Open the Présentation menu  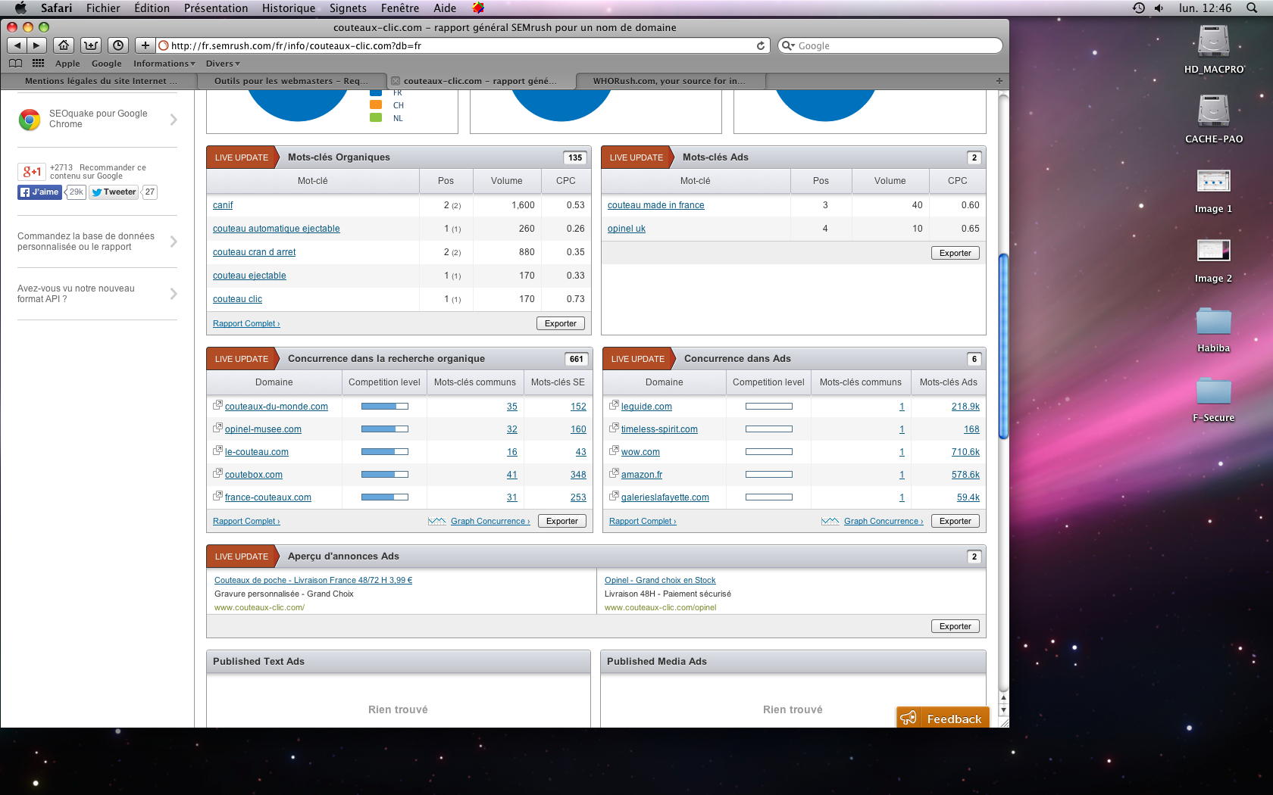click(x=216, y=8)
